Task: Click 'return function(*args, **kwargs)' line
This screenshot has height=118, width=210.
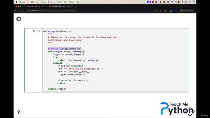Action: pos(79,60)
